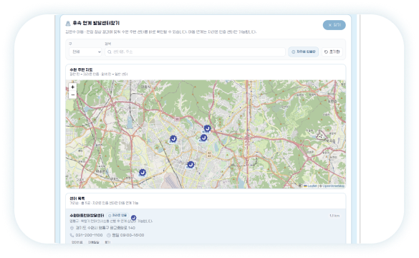
Task: Click the white outlined location marker on map's east side
Action: point(321,135)
